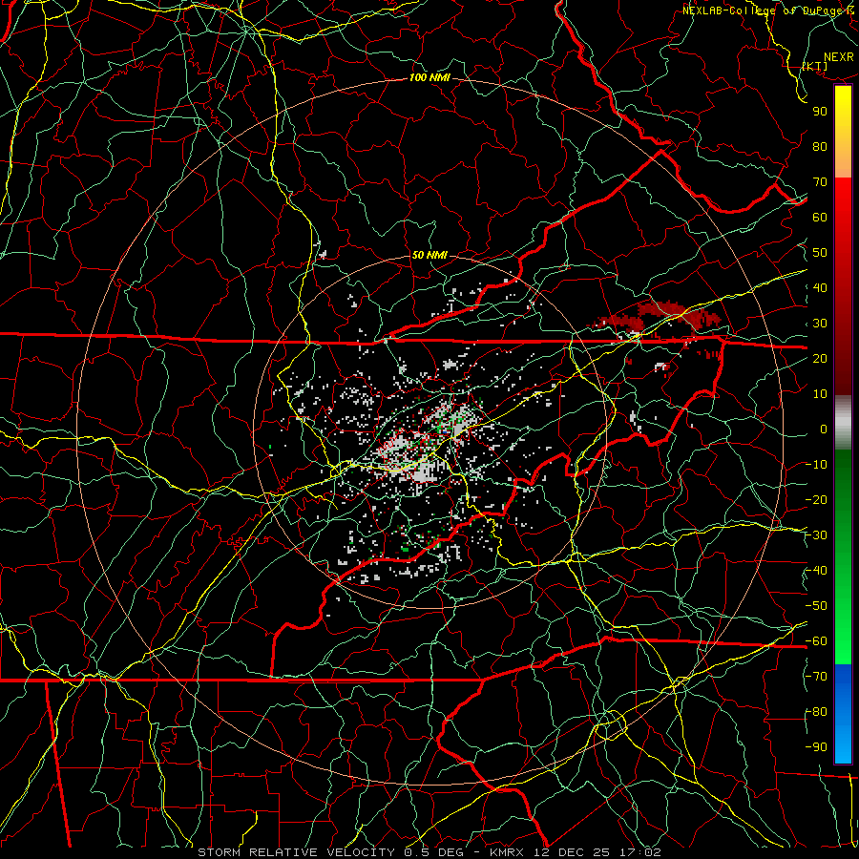Image resolution: width=859 pixels, height=859 pixels.
Task: Click the positive 70 scale label
Action: [820, 182]
